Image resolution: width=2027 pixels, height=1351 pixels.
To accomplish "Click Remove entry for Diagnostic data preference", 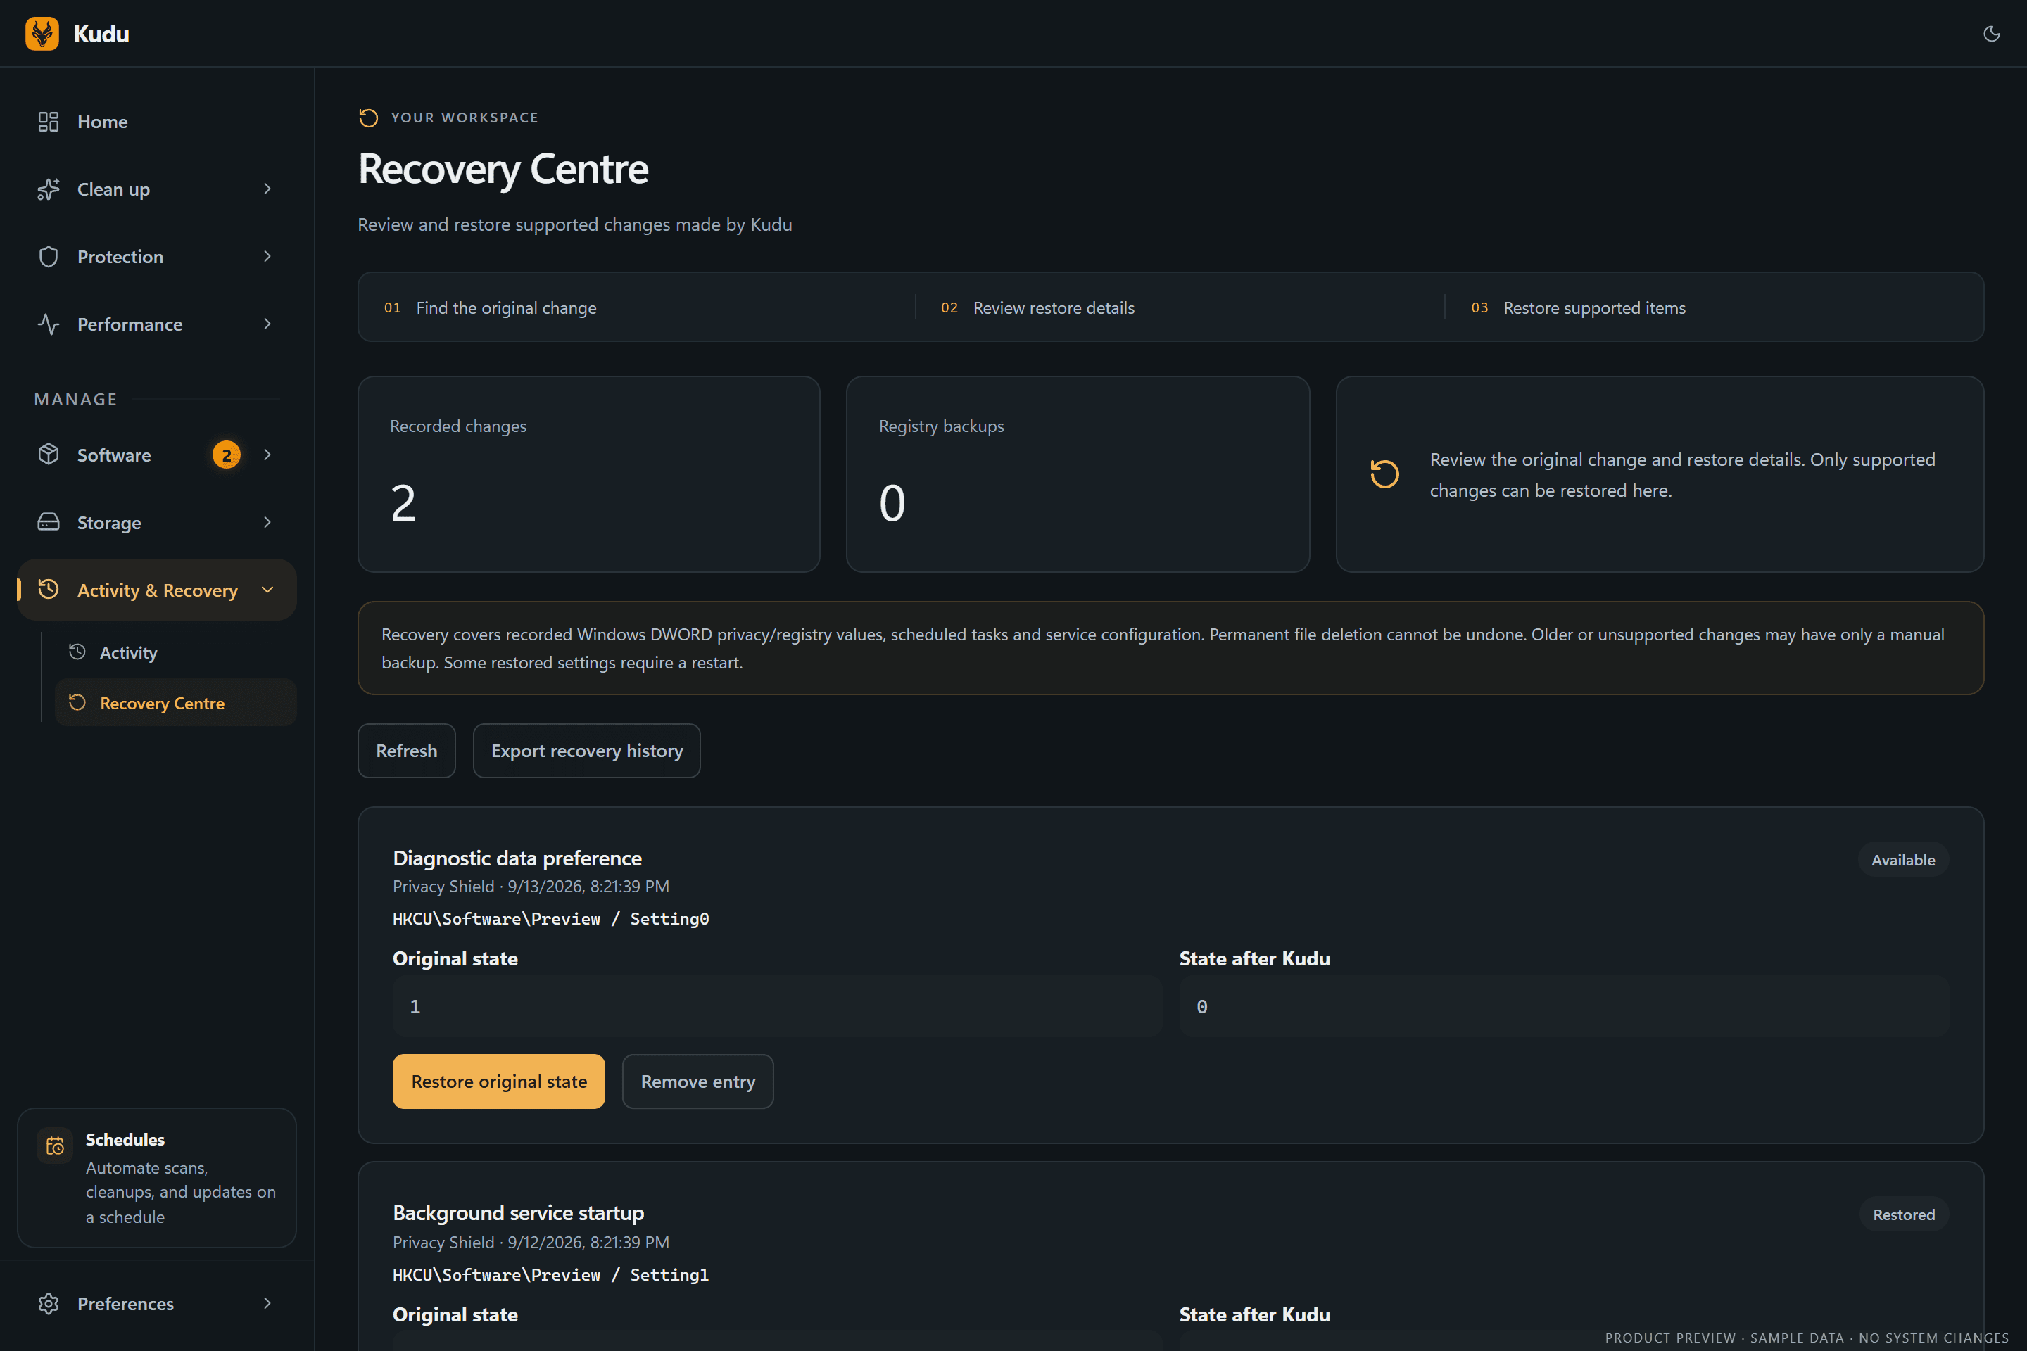I will point(698,1082).
